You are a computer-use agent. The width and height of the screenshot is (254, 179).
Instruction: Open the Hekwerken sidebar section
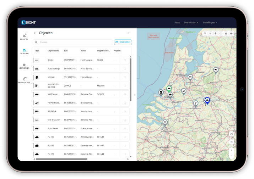point(24,66)
